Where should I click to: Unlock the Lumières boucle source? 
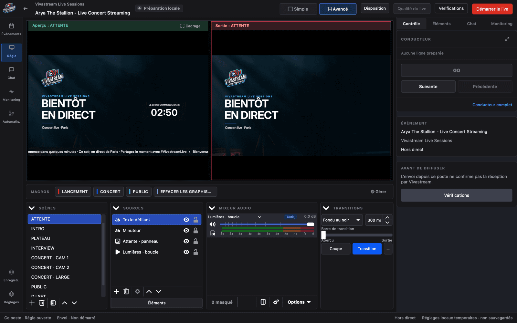pos(195,252)
